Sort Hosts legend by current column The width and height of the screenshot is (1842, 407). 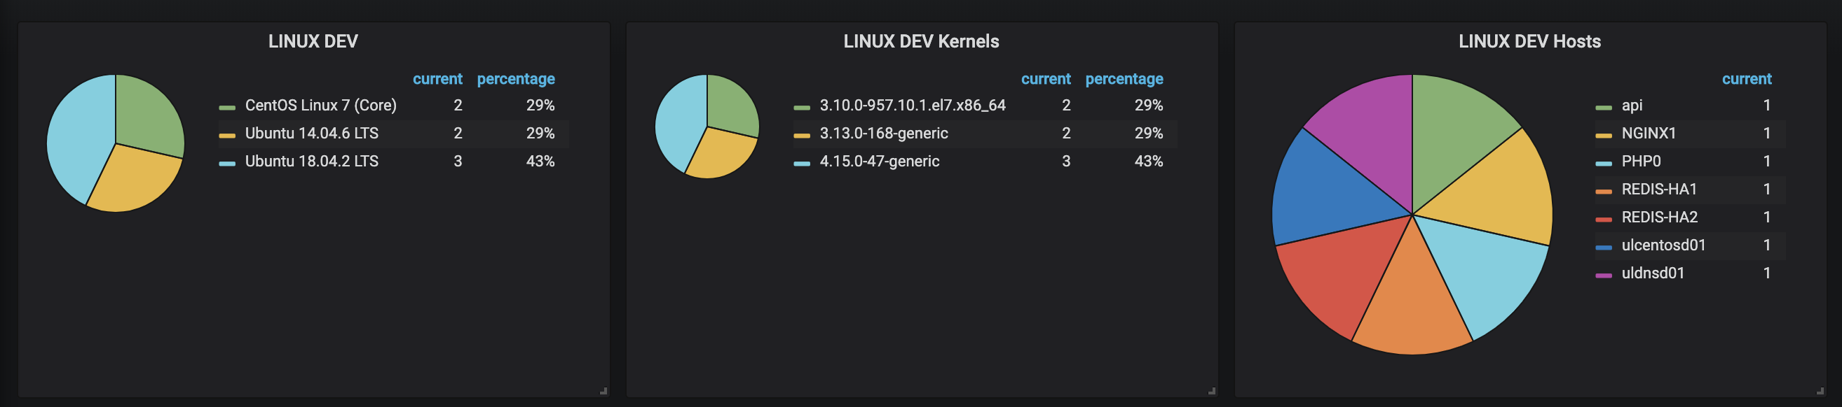[x=1746, y=79]
